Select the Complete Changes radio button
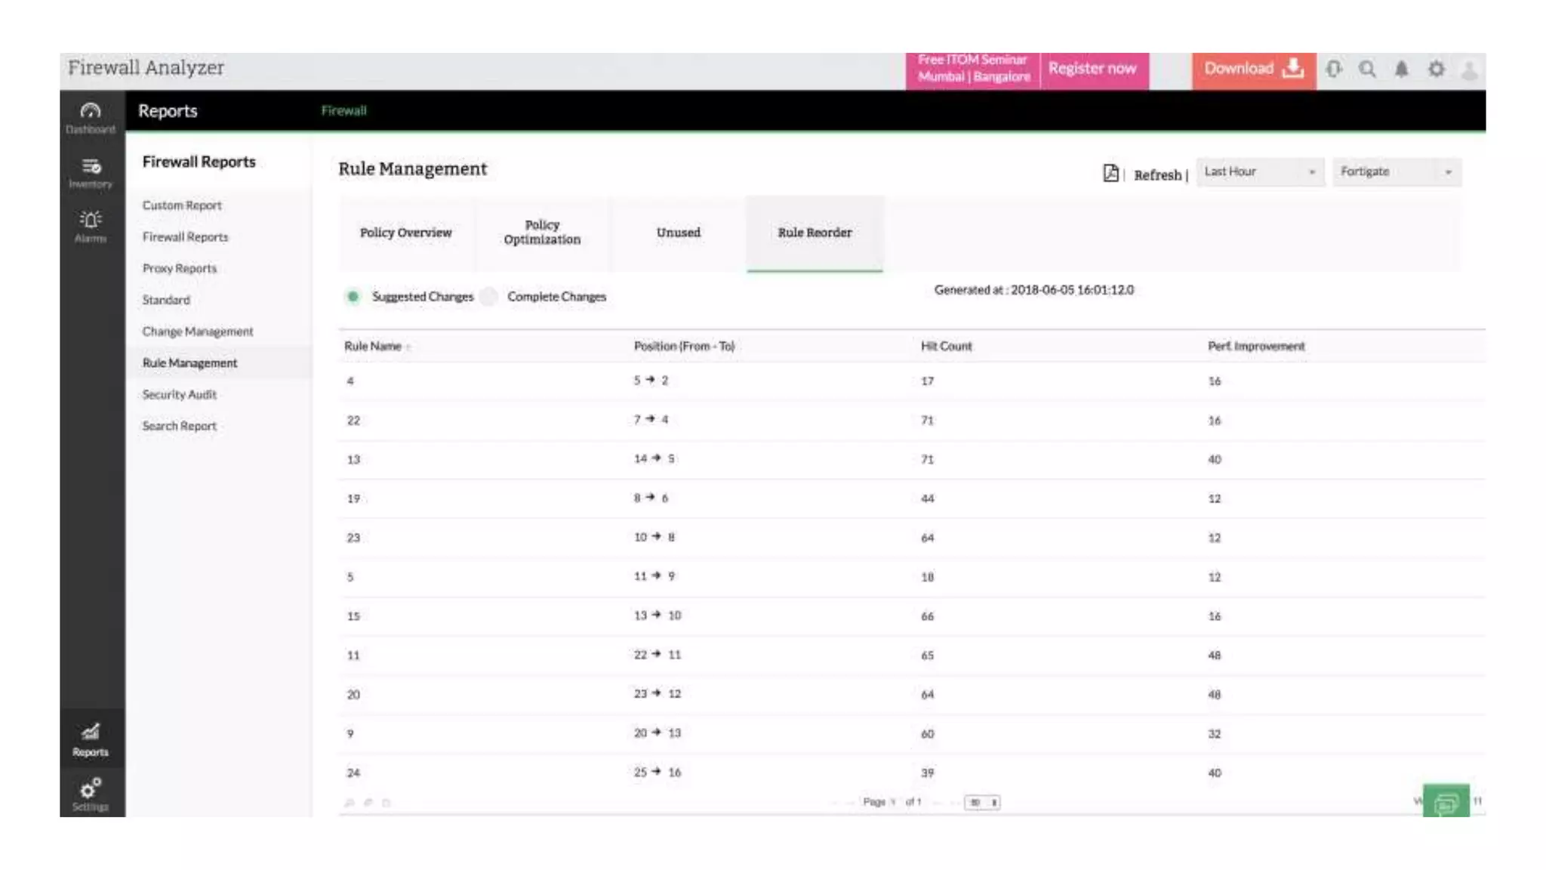The height and width of the screenshot is (870, 1546). (x=489, y=297)
